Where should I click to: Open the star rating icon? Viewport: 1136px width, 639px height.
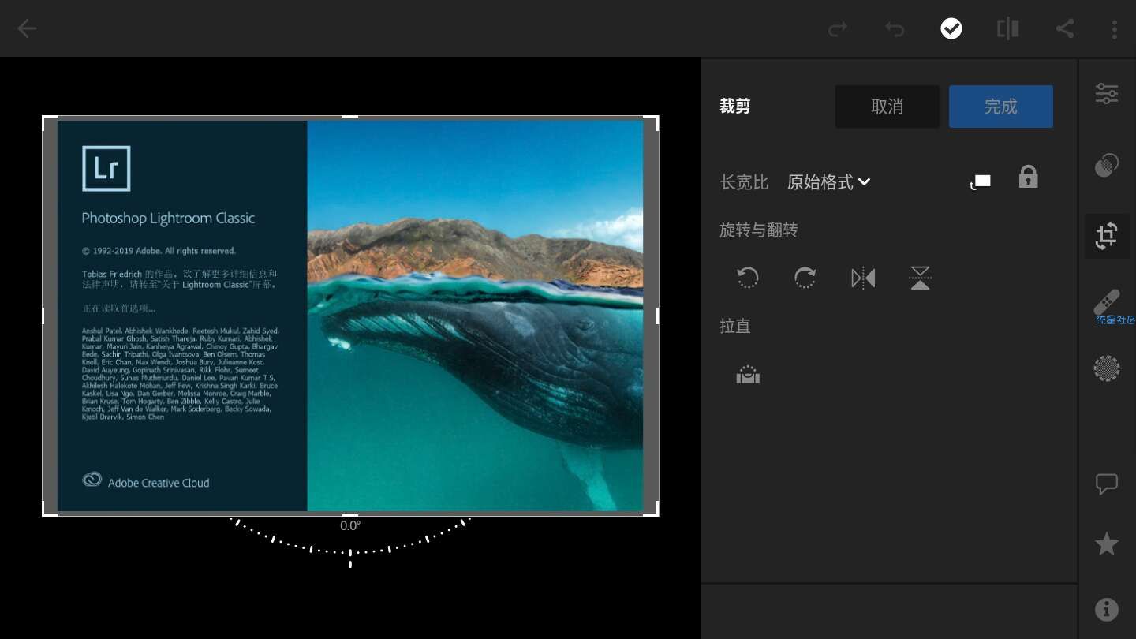[1107, 544]
